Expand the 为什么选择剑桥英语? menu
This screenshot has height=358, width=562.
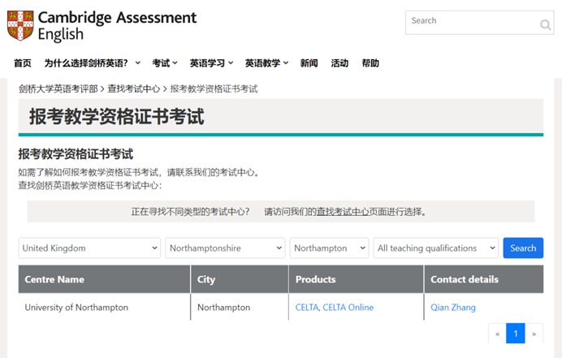tap(92, 63)
